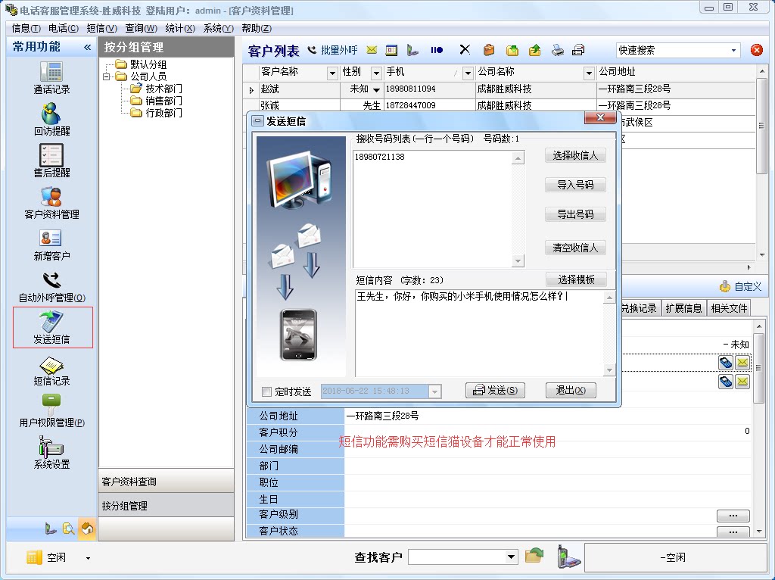Click the 选择模板 button
The height and width of the screenshot is (580, 775).
point(575,279)
